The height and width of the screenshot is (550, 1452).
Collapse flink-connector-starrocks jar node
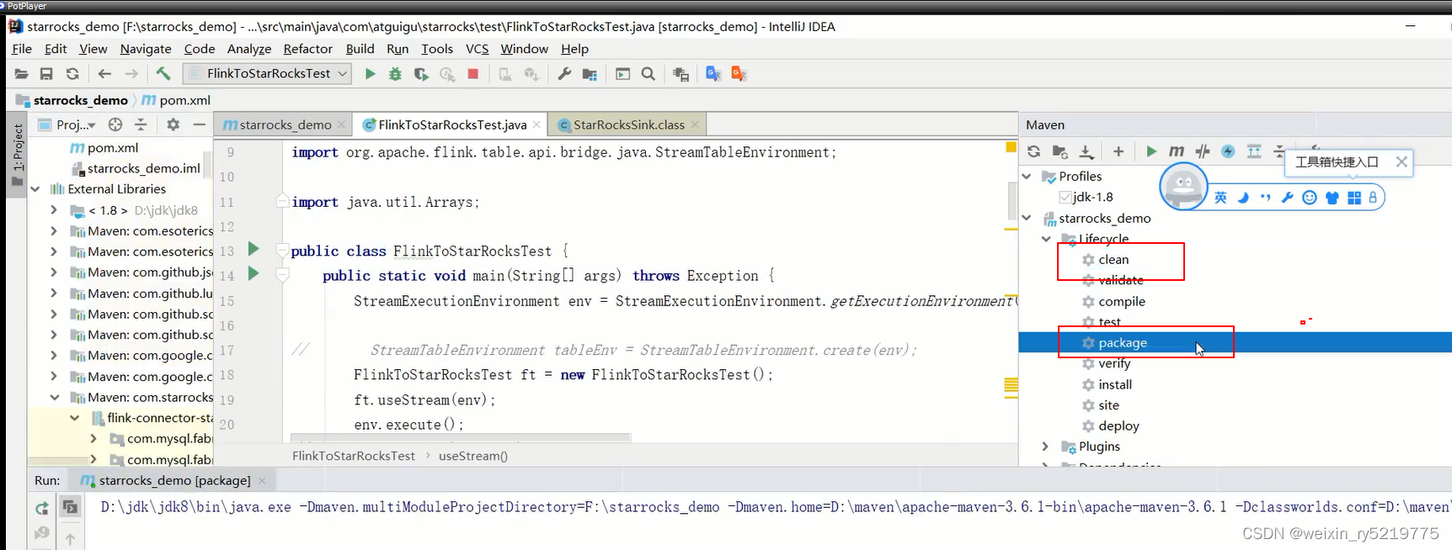tap(74, 418)
